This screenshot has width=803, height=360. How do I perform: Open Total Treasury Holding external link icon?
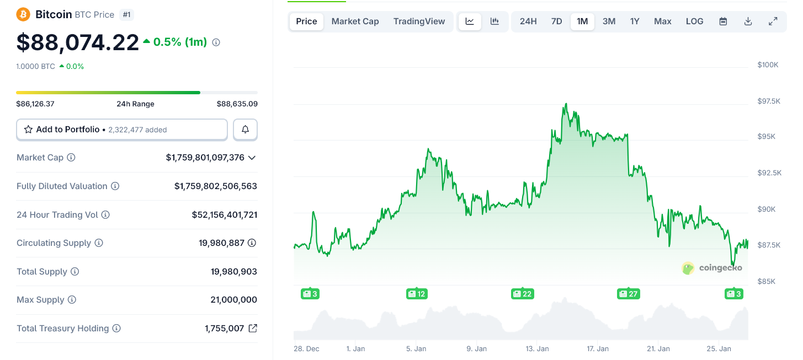pyautogui.click(x=253, y=329)
